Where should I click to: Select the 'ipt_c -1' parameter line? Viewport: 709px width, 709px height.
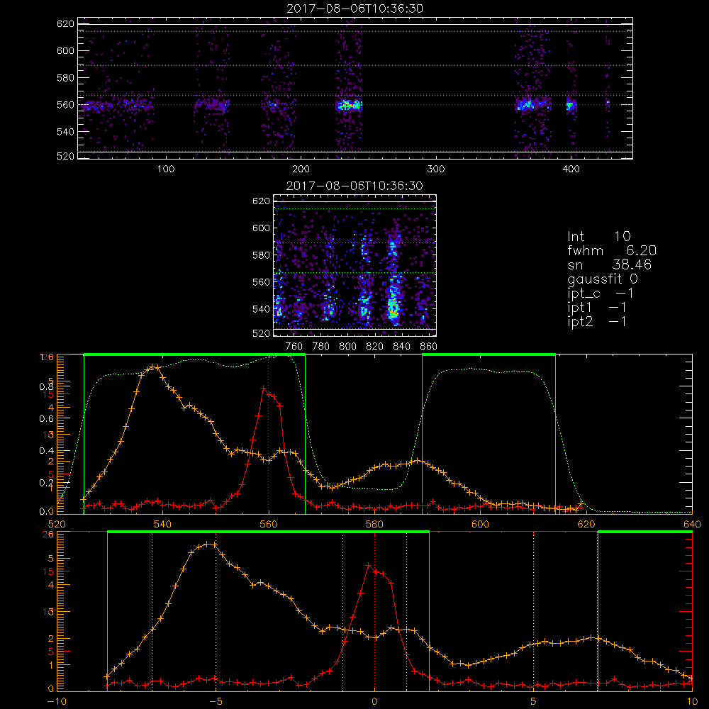pos(601,294)
